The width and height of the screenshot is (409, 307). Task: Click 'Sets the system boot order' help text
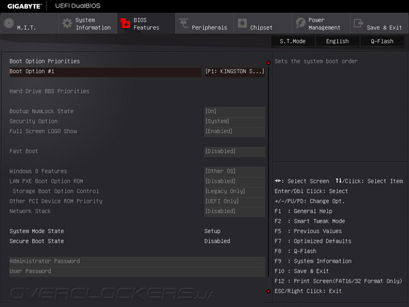(316, 61)
